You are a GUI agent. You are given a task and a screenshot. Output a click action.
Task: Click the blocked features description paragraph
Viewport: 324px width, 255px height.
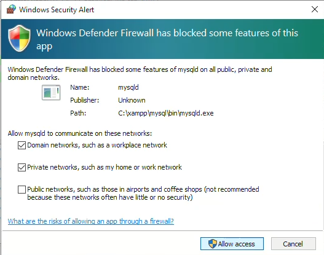(x=140, y=74)
